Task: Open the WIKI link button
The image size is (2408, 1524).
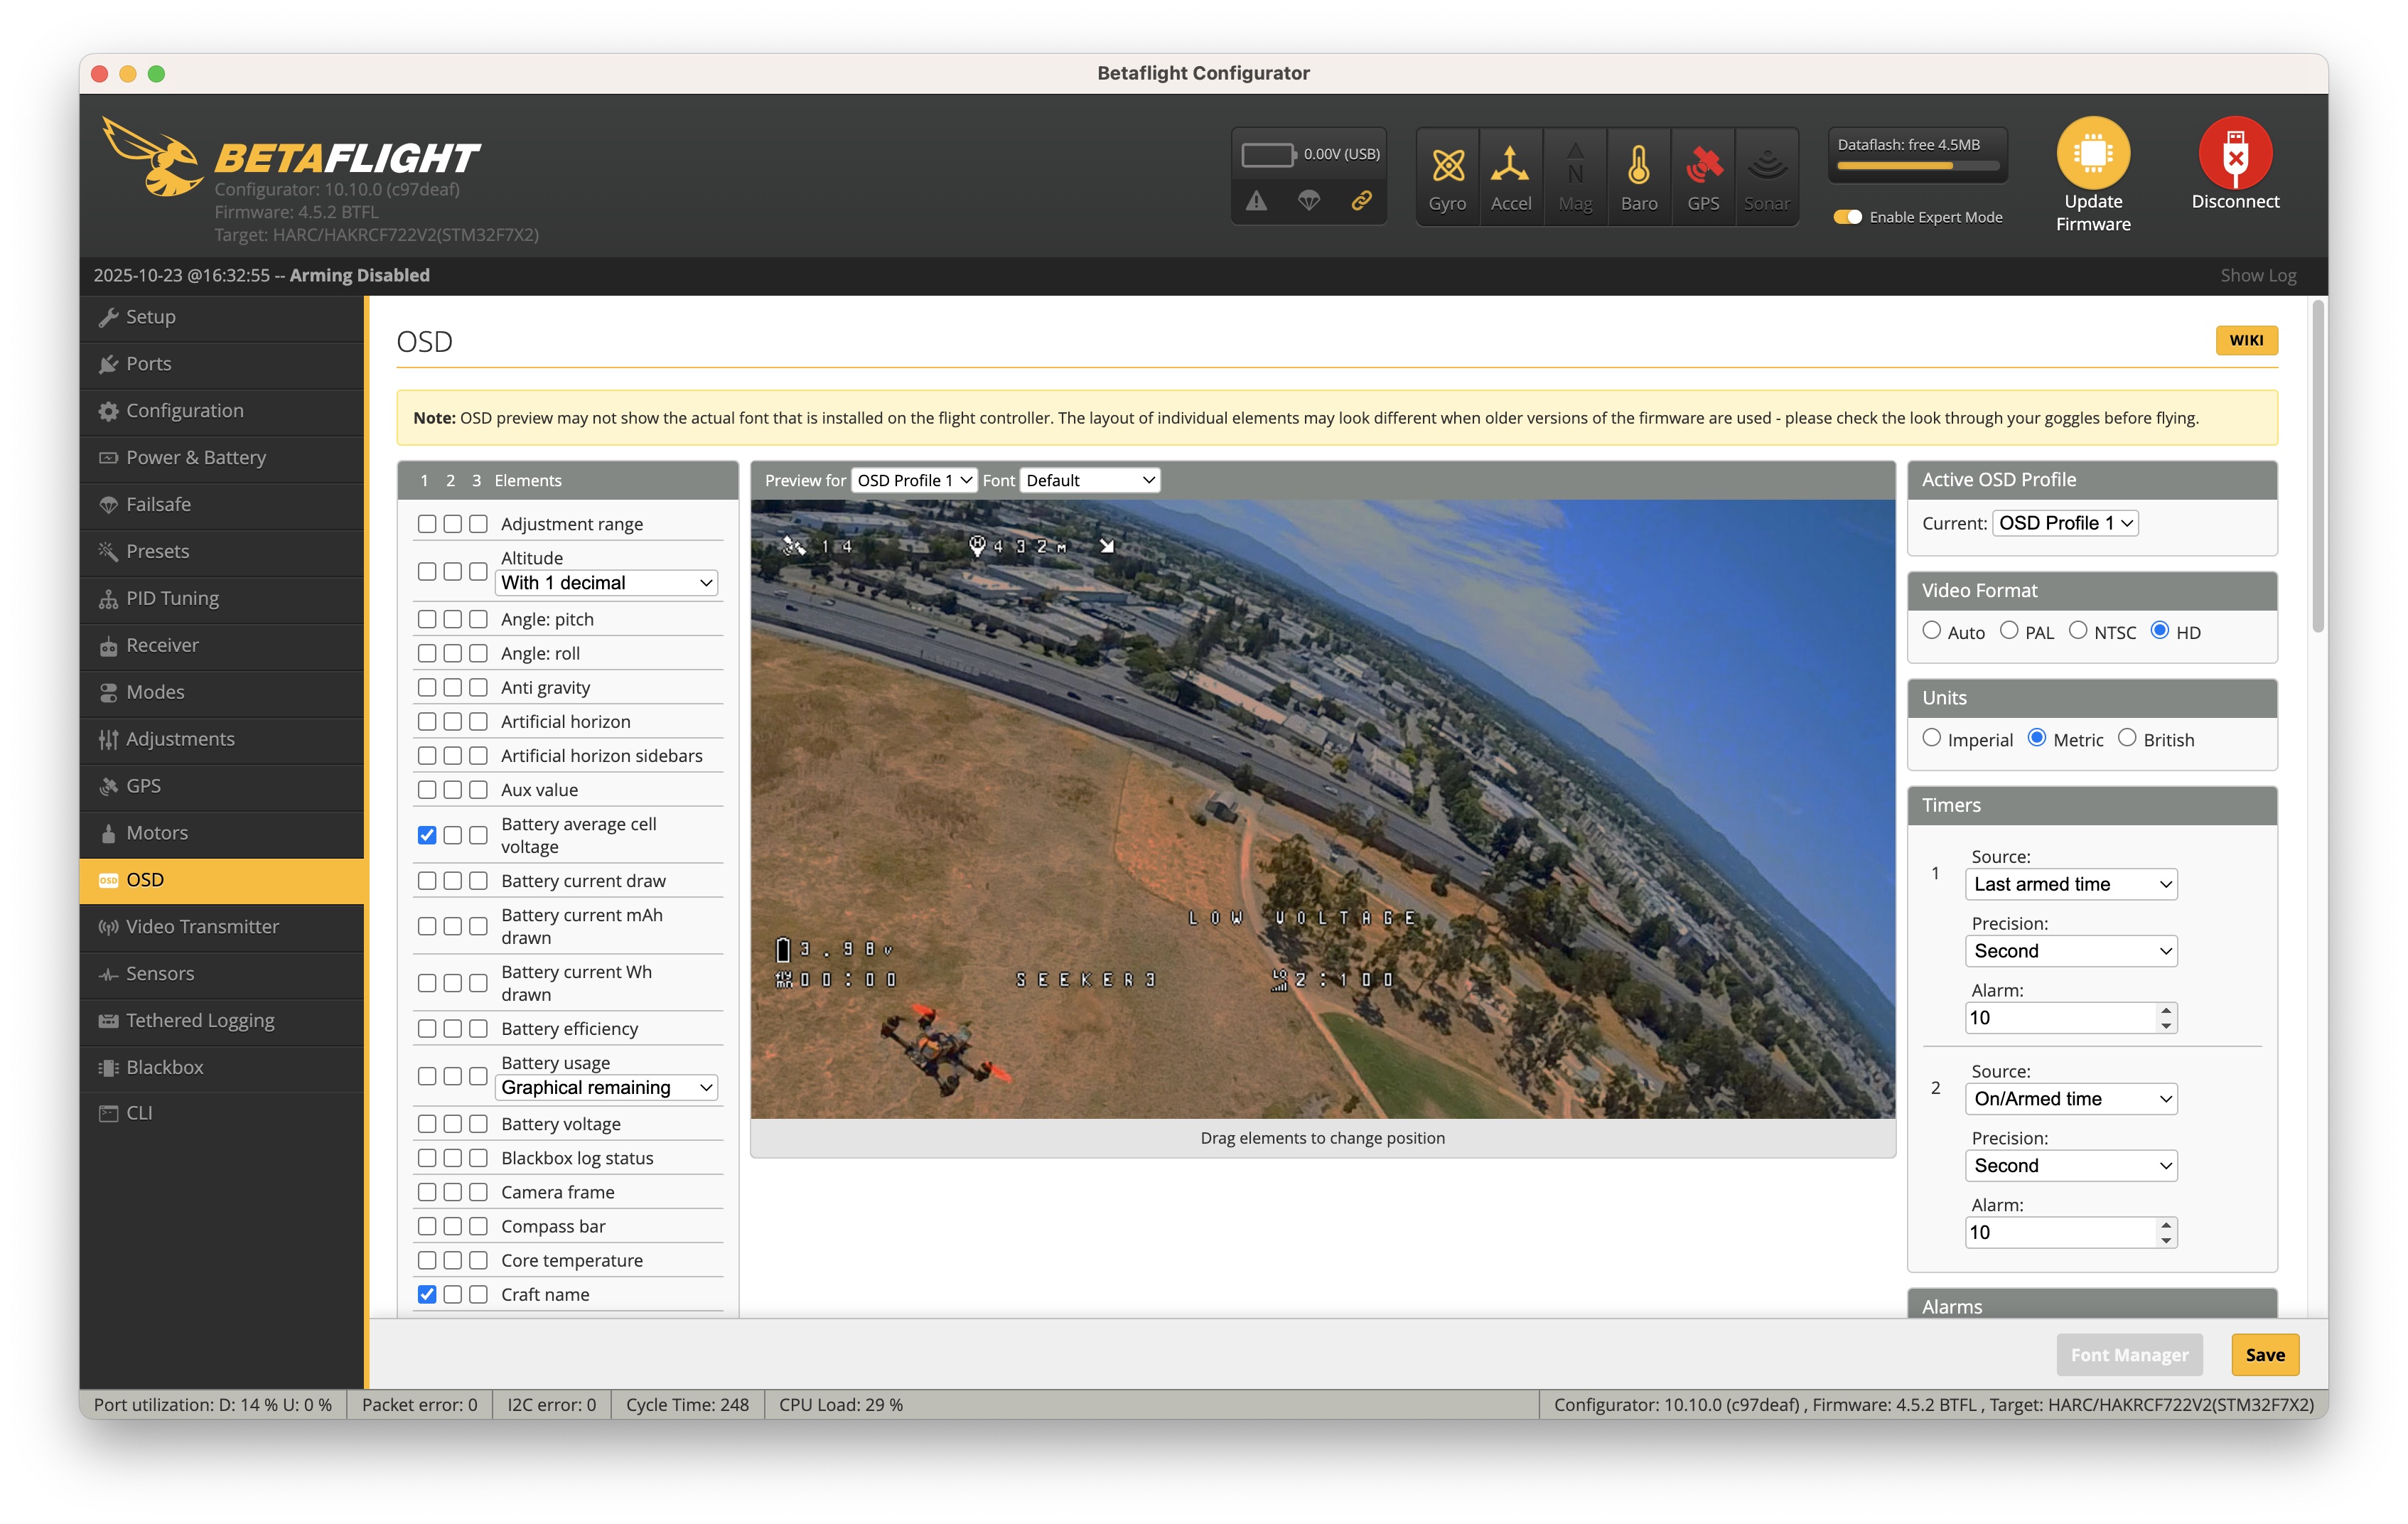Action: point(2246,340)
